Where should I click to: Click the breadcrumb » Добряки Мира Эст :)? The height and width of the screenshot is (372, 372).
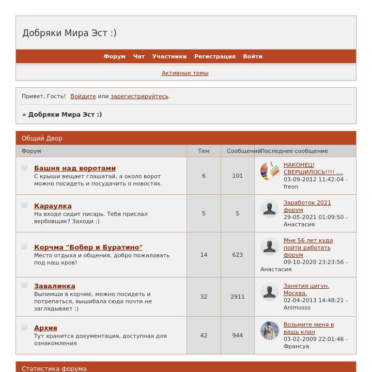pyautogui.click(x=62, y=115)
